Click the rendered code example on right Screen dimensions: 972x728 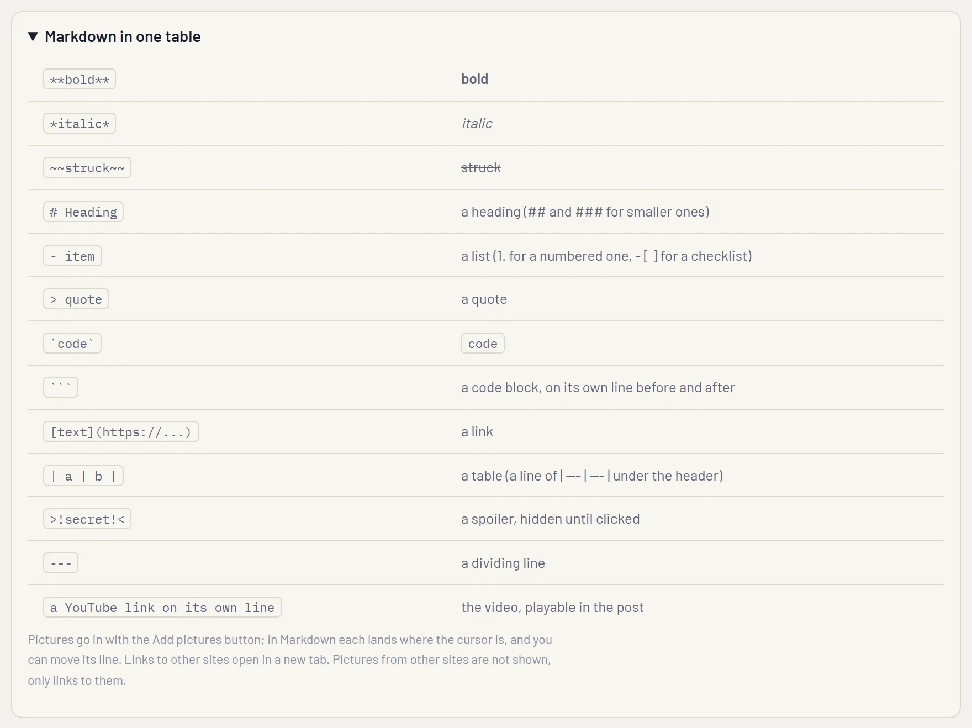pos(483,343)
